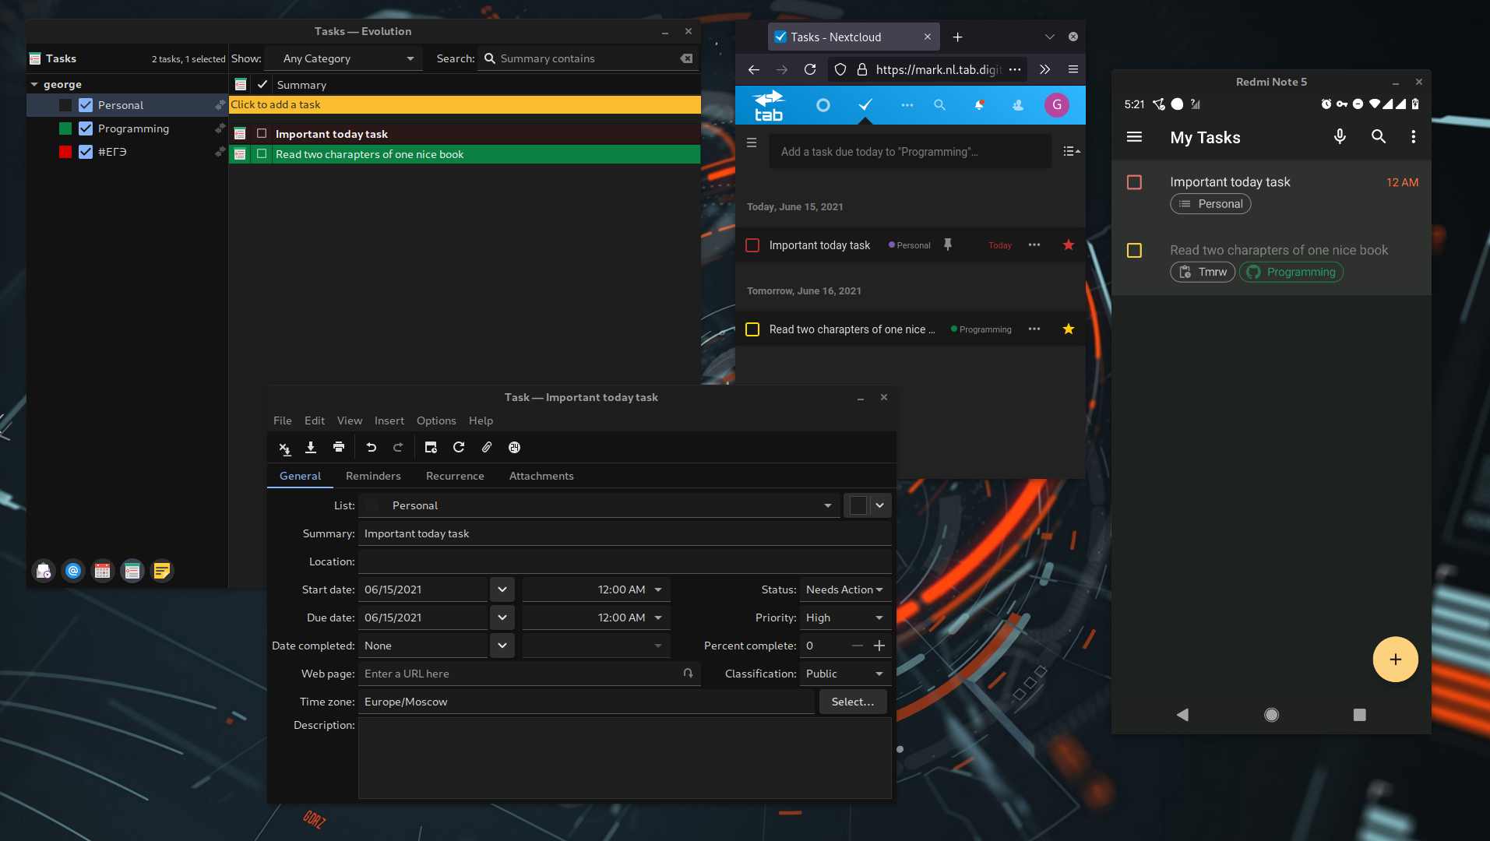This screenshot has width=1490, height=841.
Task: Tap the microphone icon in My Tasks
Action: coord(1340,136)
